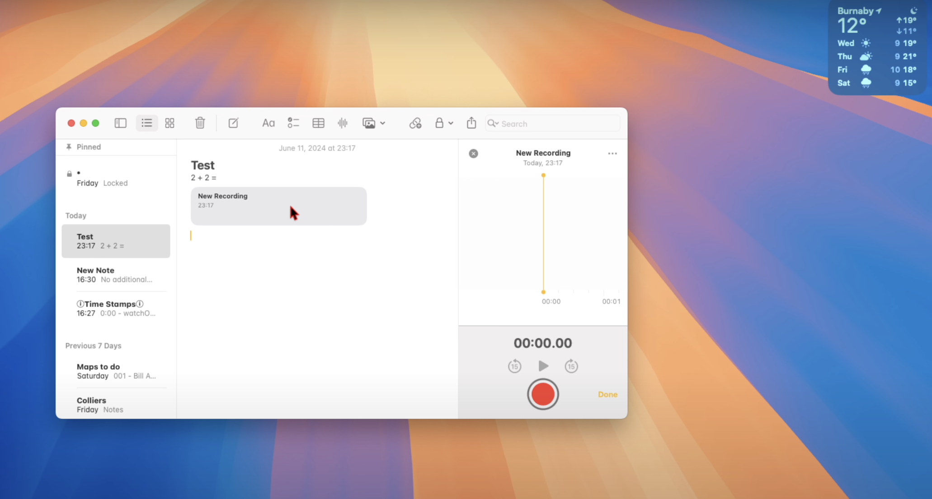
Task: Compose a new note
Action: point(233,123)
